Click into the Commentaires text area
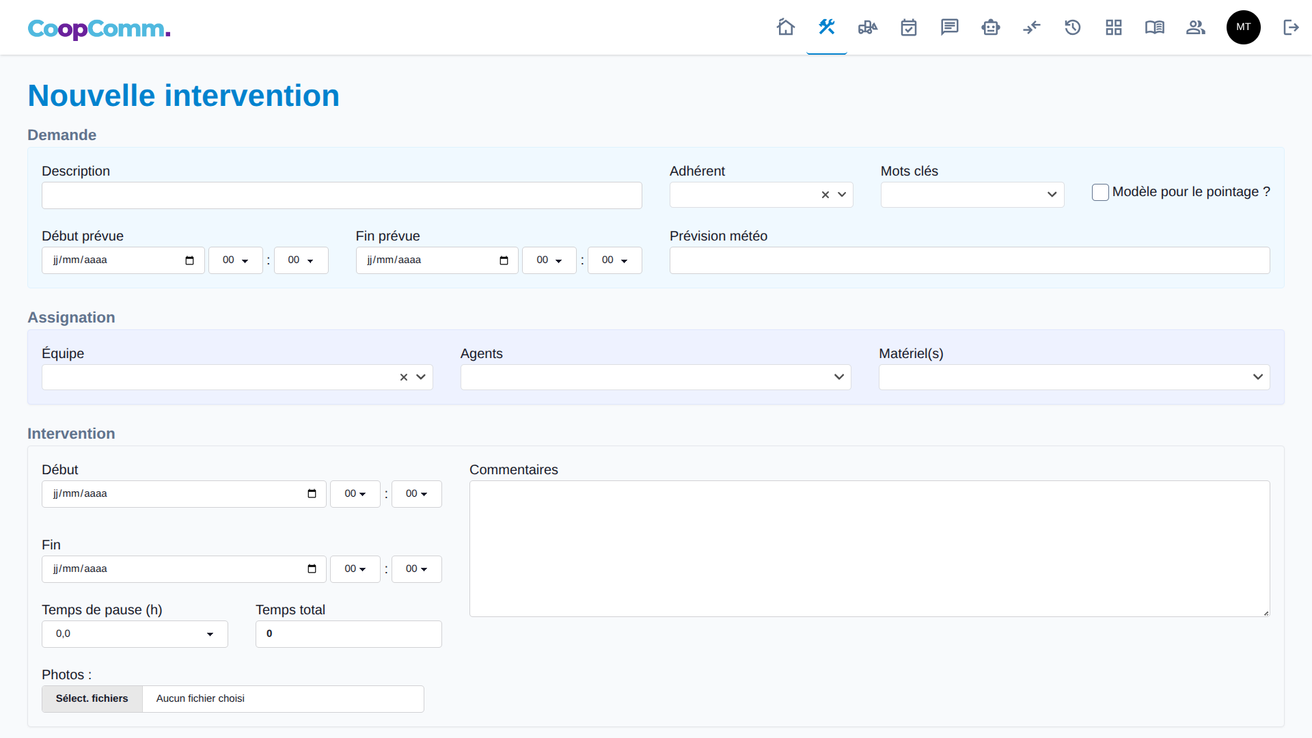 (x=869, y=548)
